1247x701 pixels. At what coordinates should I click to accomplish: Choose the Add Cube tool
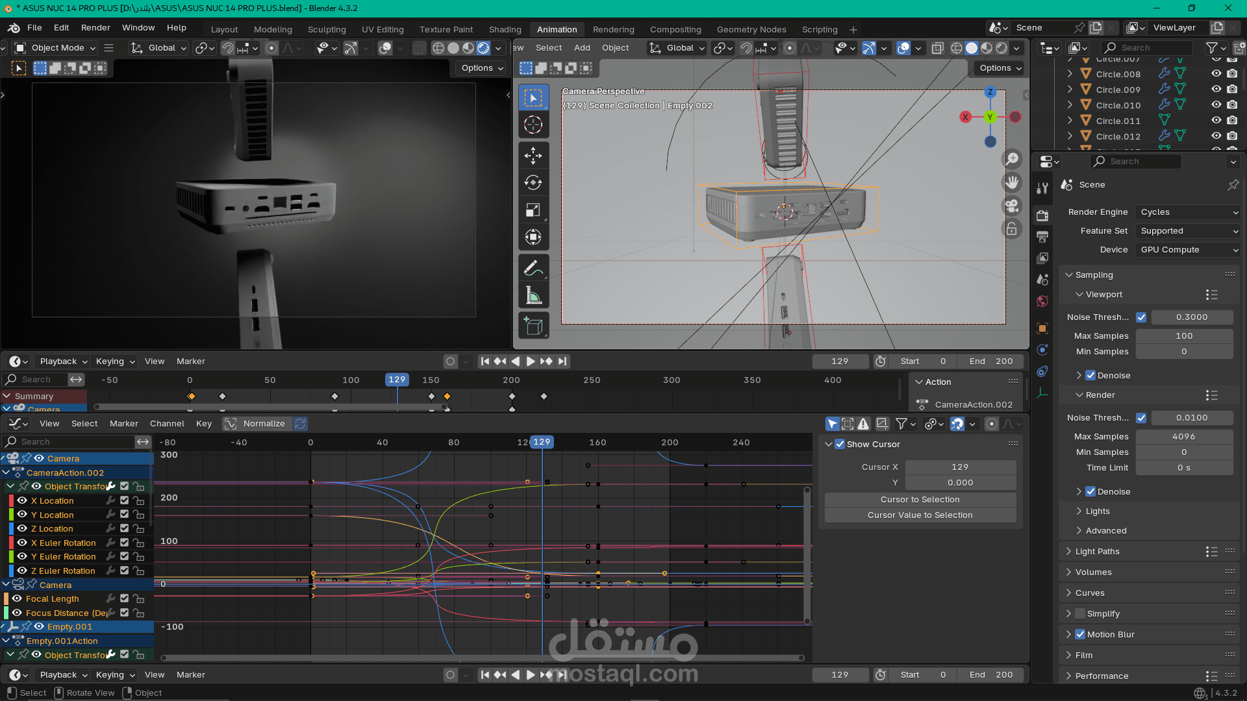click(x=533, y=326)
